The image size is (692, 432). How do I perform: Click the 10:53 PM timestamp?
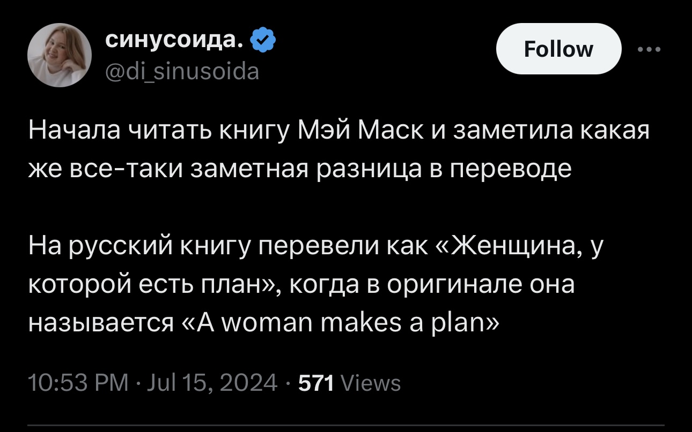pos(78,383)
